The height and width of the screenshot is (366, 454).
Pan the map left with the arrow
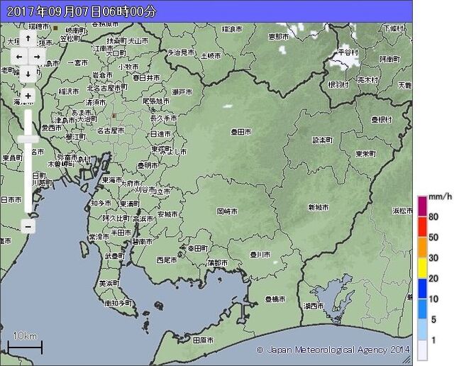tap(19, 57)
